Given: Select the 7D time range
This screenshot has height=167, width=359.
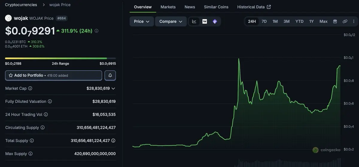Looking at the screenshot, I should pyautogui.click(x=264, y=22).
